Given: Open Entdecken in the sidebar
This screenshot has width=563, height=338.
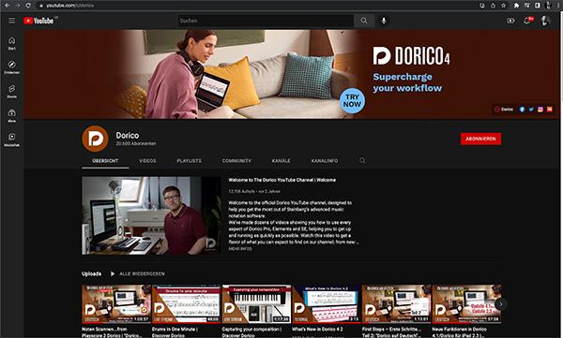Looking at the screenshot, I should (x=12, y=67).
